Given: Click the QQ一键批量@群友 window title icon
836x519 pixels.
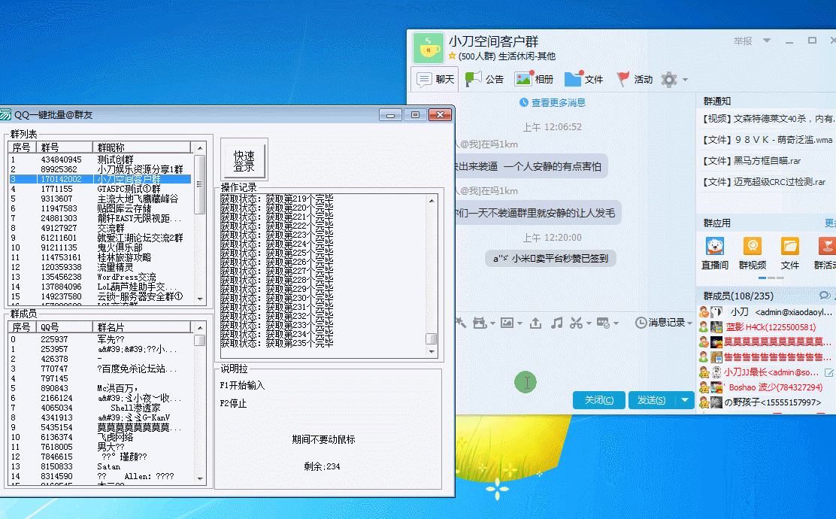Looking at the screenshot, I should click(x=6, y=114).
